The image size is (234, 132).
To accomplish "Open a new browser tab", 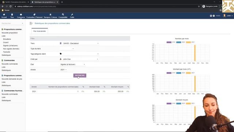I will coord(62,2).
